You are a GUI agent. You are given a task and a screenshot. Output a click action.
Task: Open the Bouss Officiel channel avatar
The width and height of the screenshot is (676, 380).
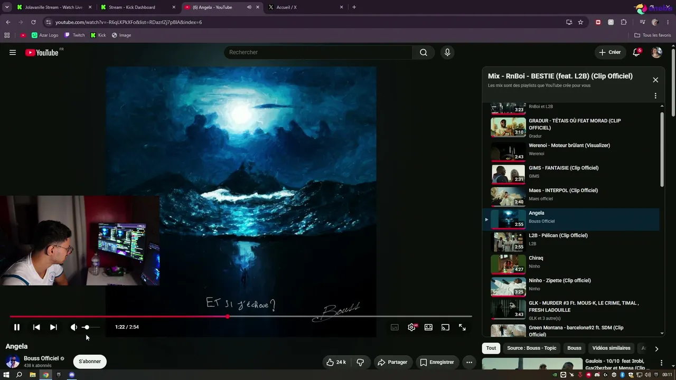click(13, 362)
